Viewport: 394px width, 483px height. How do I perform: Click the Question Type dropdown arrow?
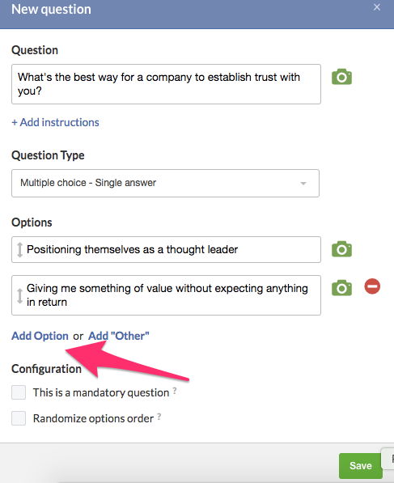pos(303,184)
